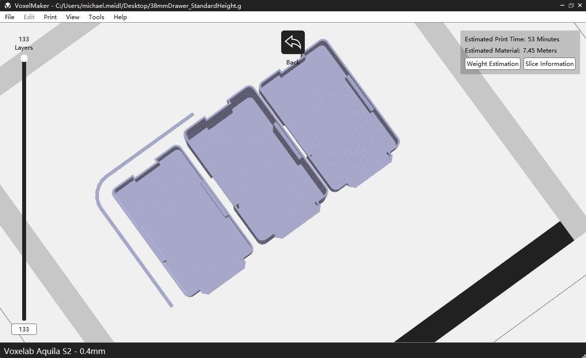This screenshot has height=358, width=586.
Task: Close the VoxelMaker window
Action: 581,5
